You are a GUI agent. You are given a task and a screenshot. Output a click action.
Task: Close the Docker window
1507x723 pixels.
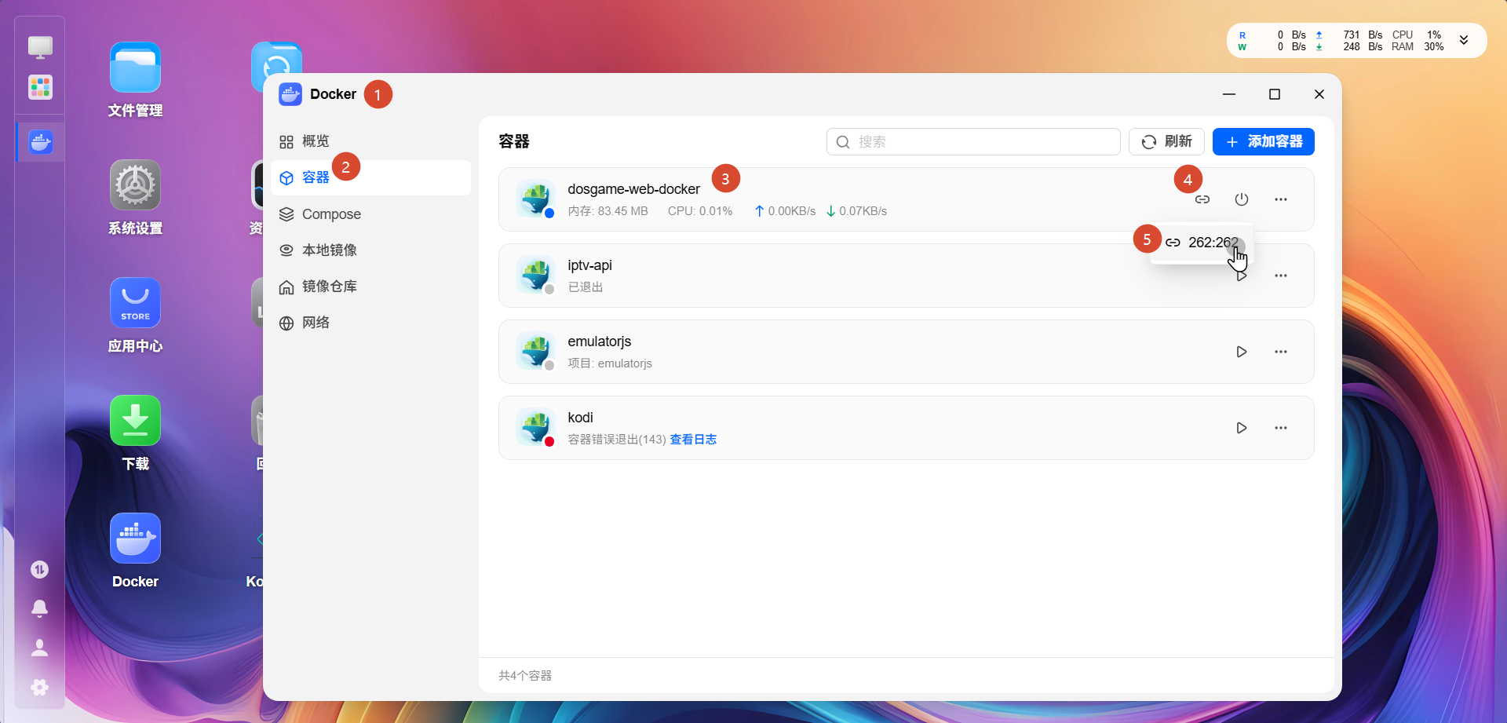pyautogui.click(x=1319, y=94)
